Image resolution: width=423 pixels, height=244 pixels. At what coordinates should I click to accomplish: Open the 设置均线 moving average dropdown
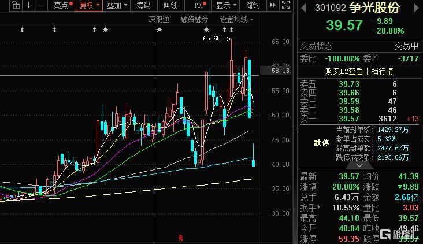coord(236,19)
